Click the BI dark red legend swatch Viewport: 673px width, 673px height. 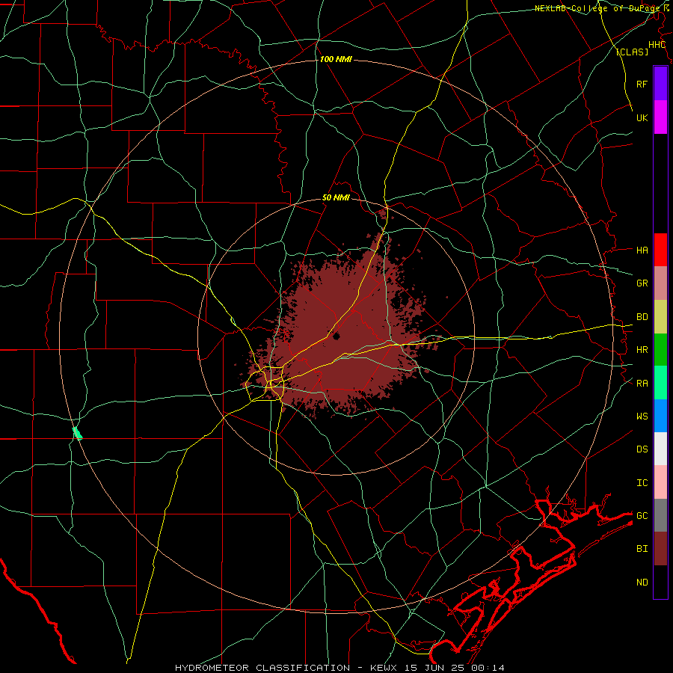click(660, 549)
